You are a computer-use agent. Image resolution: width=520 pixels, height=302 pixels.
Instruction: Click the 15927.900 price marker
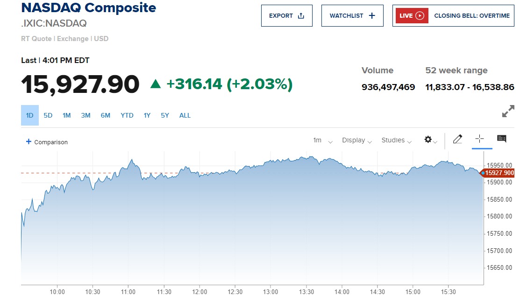499,173
